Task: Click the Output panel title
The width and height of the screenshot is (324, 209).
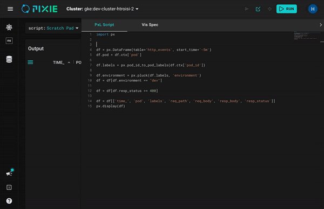Action: [36, 48]
